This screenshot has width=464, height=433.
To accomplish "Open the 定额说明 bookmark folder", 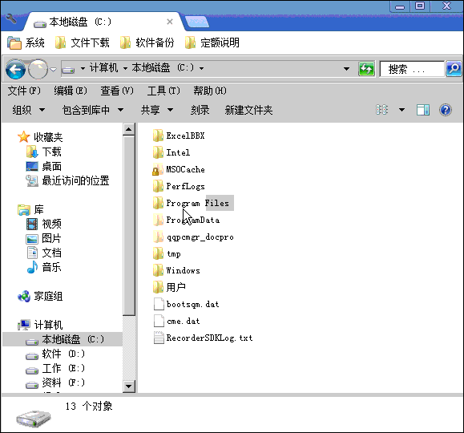I will point(212,43).
